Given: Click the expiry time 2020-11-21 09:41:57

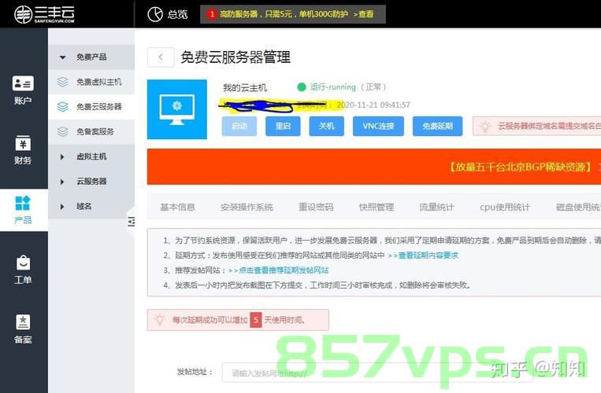Looking at the screenshot, I should 373,105.
